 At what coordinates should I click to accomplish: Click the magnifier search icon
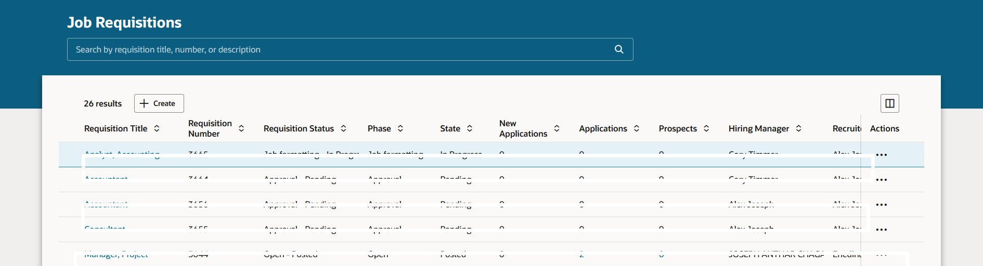click(619, 49)
